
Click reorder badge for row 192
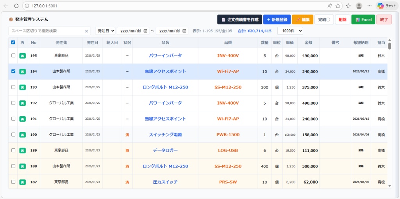click(22, 103)
